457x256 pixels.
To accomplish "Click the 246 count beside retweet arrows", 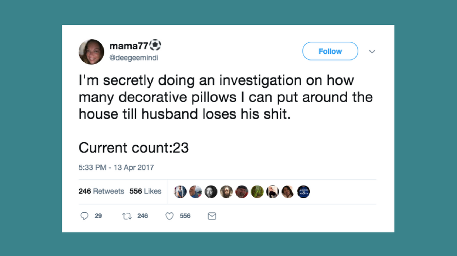I will [142, 216].
